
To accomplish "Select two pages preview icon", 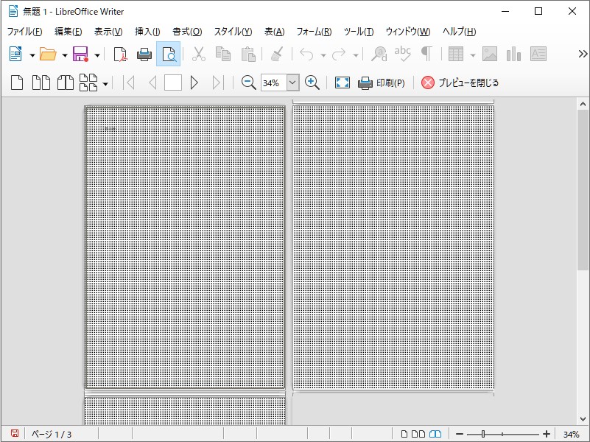I will [x=41, y=83].
